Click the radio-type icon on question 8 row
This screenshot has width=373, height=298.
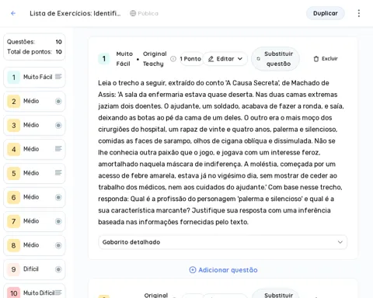point(58,245)
